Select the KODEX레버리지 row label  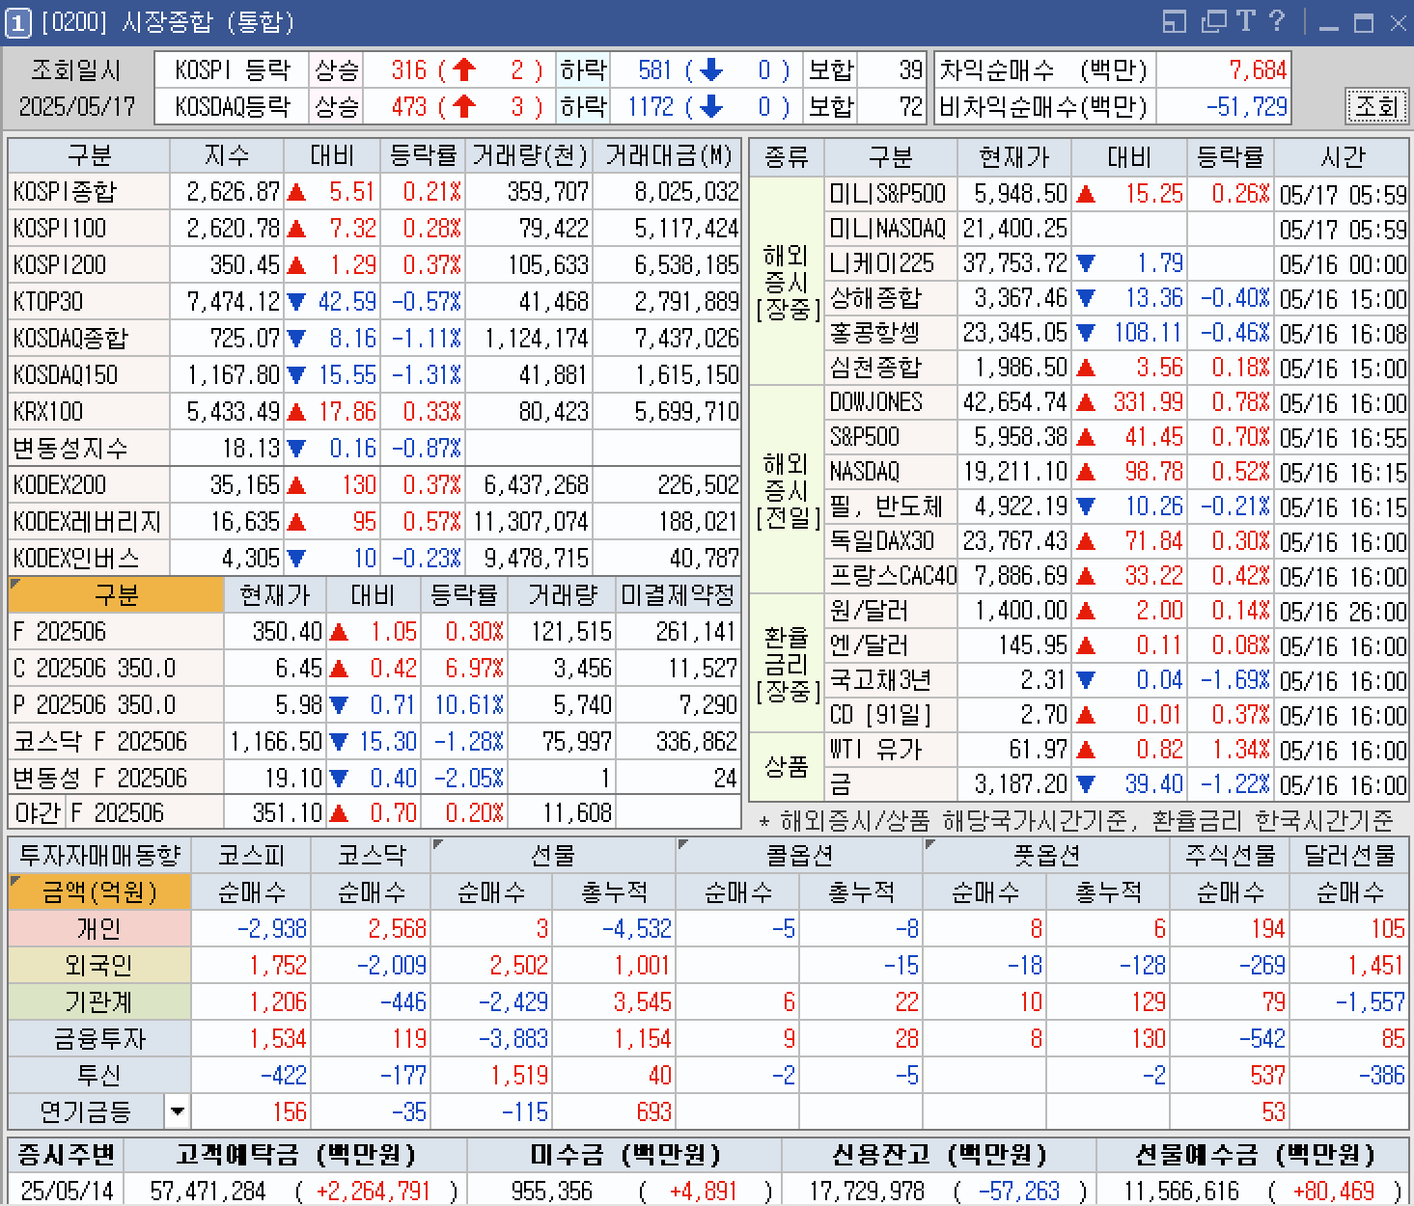pos(89,522)
